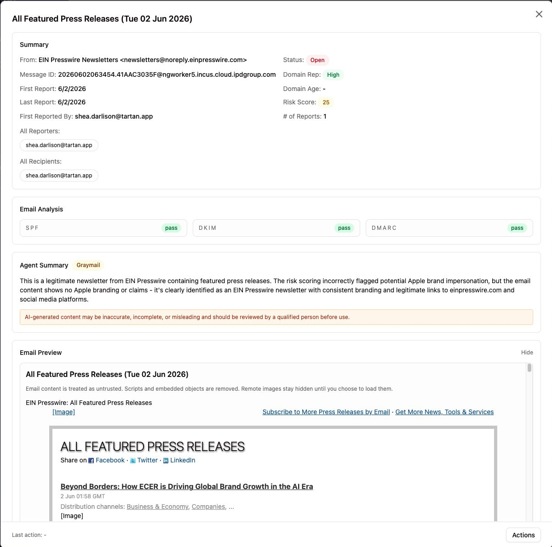Screen dimensions: 552x547
Task: Click the Twitter share icon
Action: pyautogui.click(x=133, y=461)
